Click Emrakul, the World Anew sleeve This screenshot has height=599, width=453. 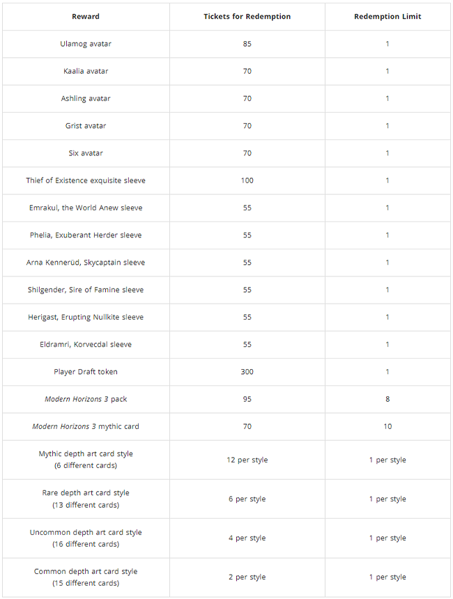pos(86,208)
